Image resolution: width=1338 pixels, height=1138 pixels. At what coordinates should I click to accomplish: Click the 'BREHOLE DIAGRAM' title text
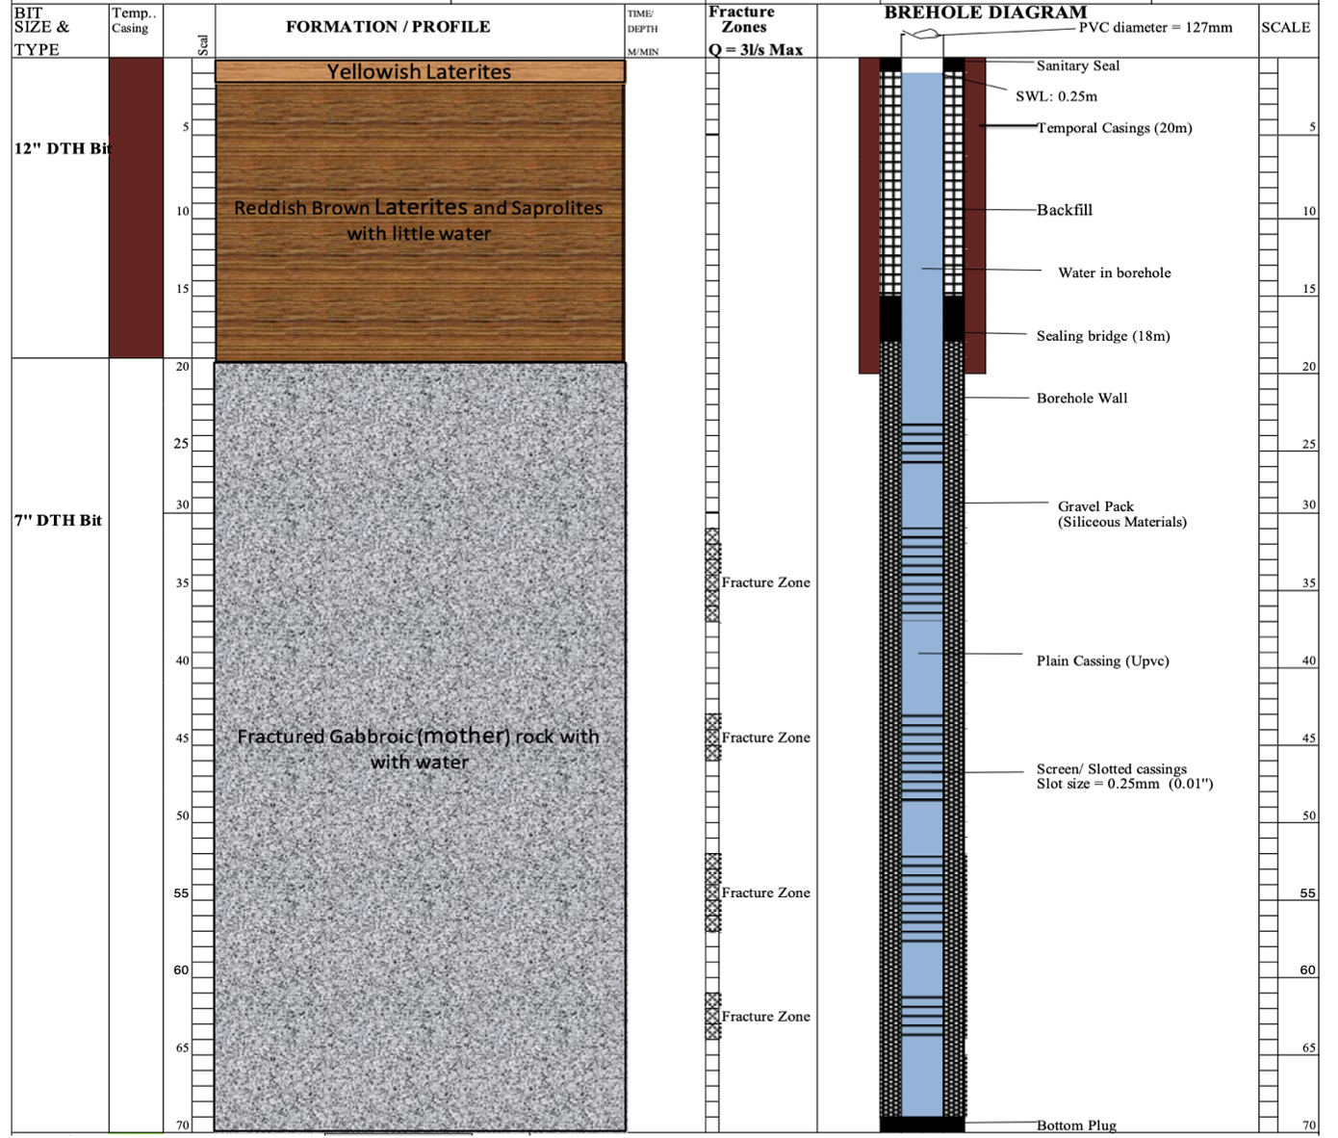pos(986,13)
